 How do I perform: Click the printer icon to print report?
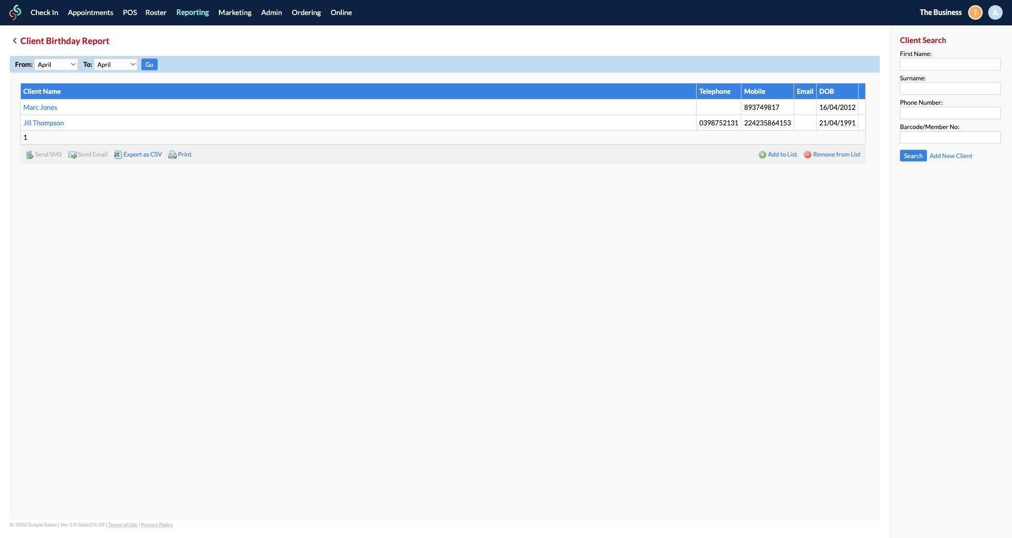point(172,154)
